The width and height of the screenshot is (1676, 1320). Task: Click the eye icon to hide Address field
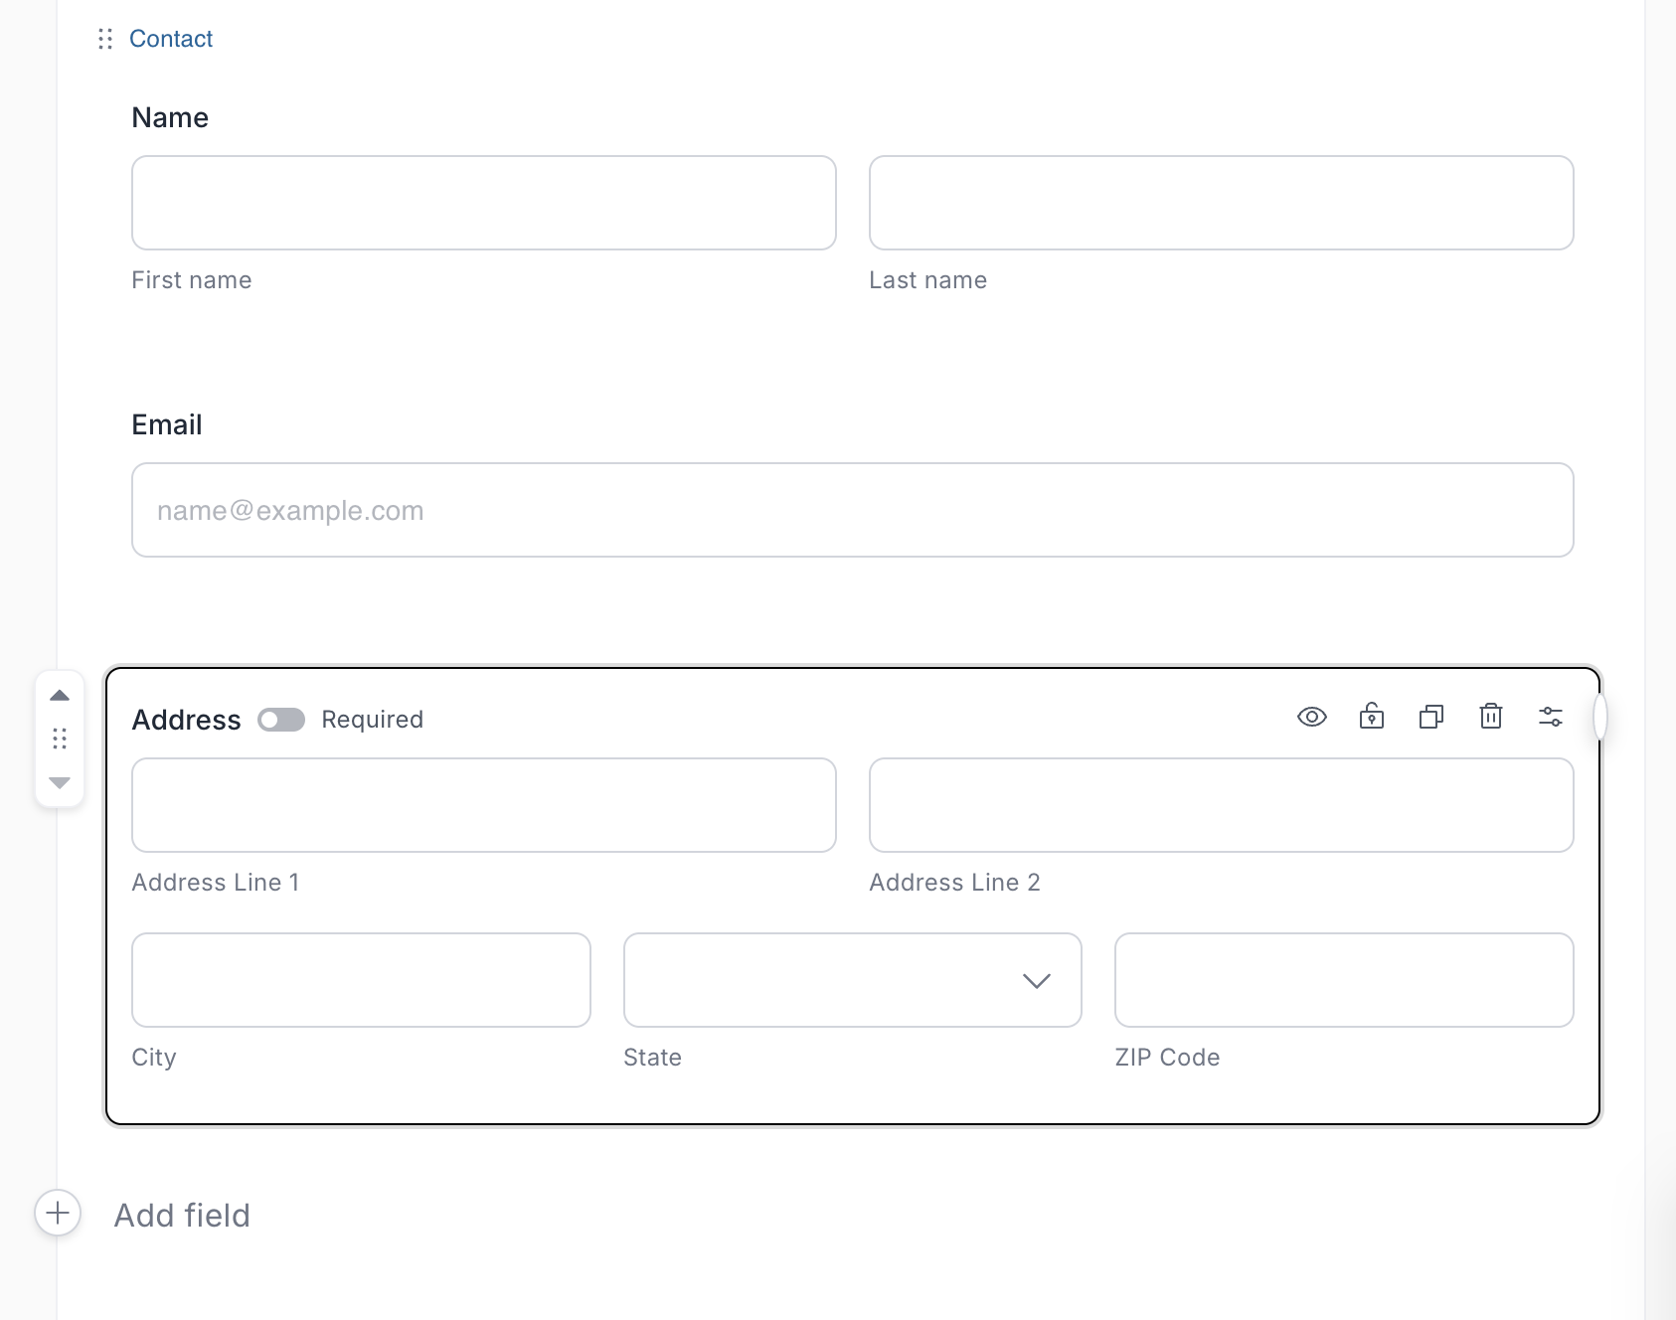click(1311, 717)
